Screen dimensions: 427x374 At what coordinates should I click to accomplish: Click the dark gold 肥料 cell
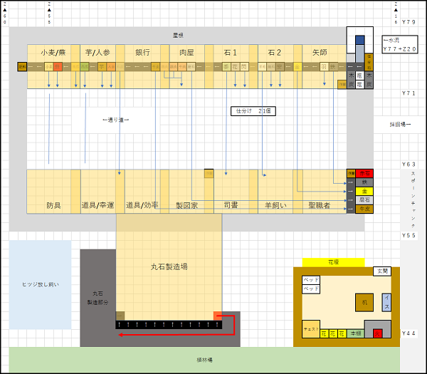(x=22, y=67)
